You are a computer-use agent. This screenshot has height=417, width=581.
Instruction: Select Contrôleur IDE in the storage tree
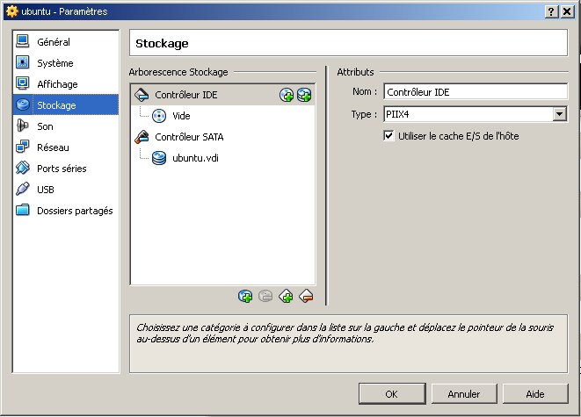tap(187, 95)
